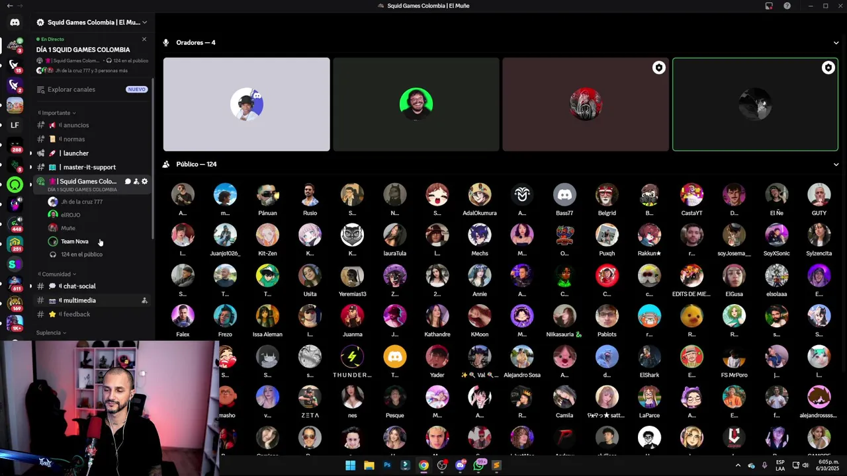847x476 pixels.
Task: Select speaker tile with red avatar
Action: [x=586, y=104]
